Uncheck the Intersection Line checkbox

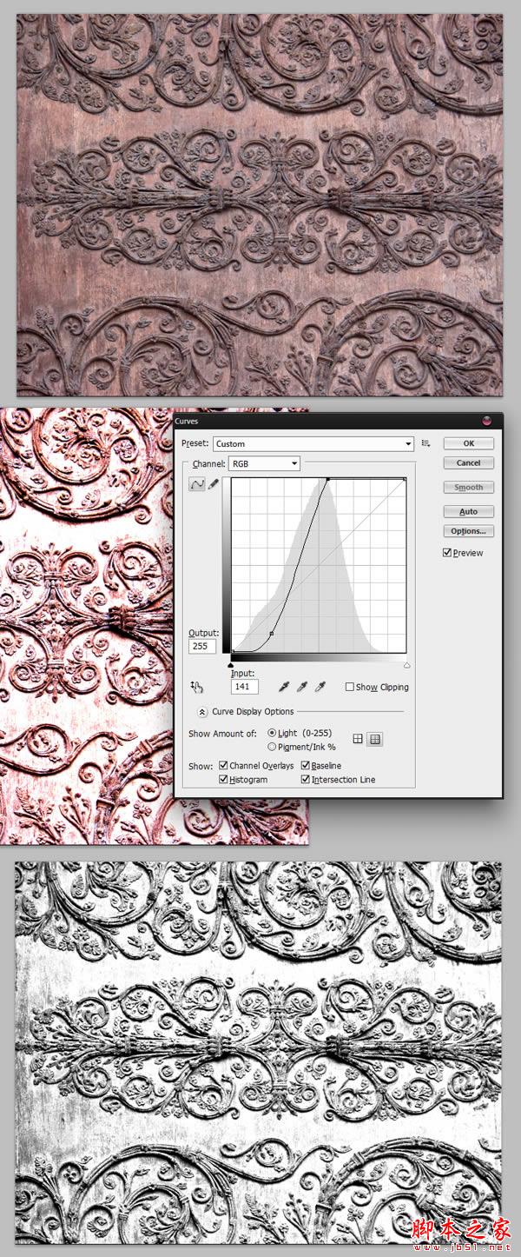point(306,780)
